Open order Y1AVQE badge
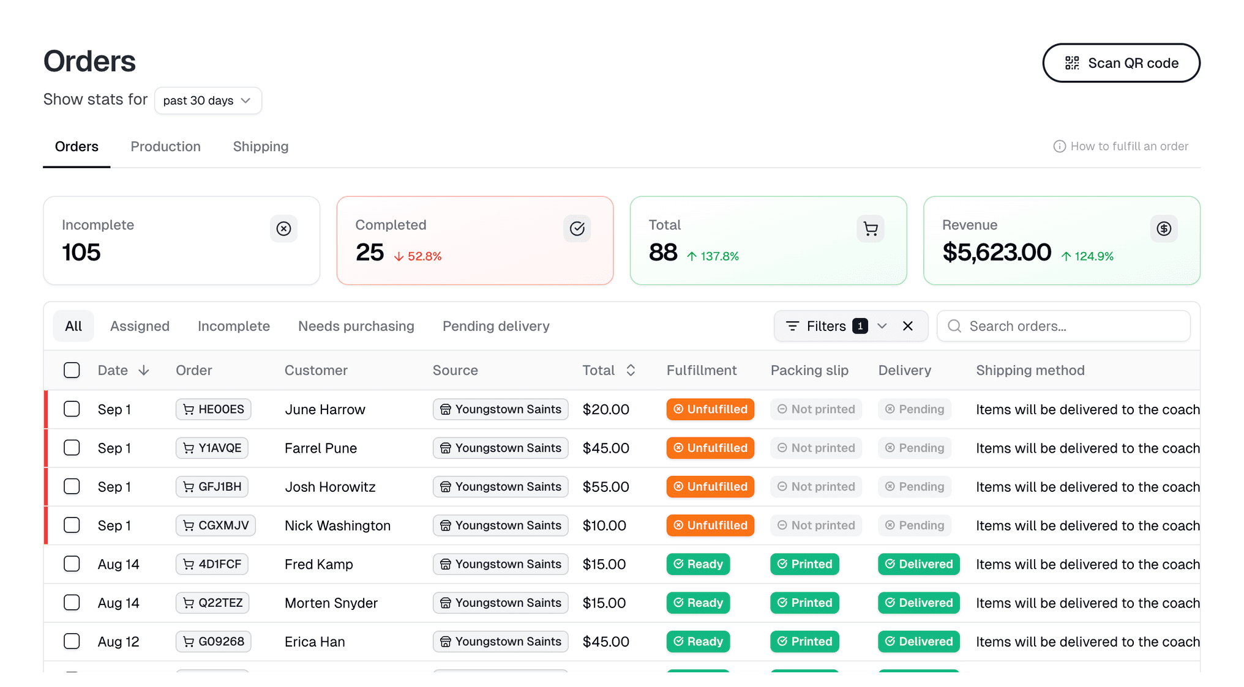The height and width of the screenshot is (687, 1244). tap(212, 448)
